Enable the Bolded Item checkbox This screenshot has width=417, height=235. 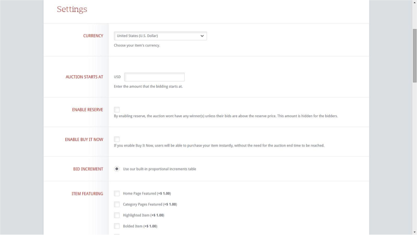117,226
